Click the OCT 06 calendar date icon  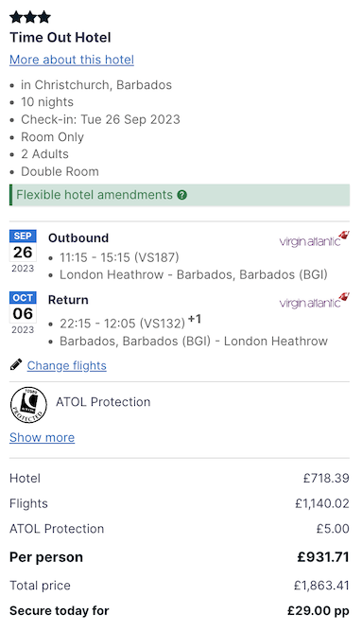click(23, 313)
